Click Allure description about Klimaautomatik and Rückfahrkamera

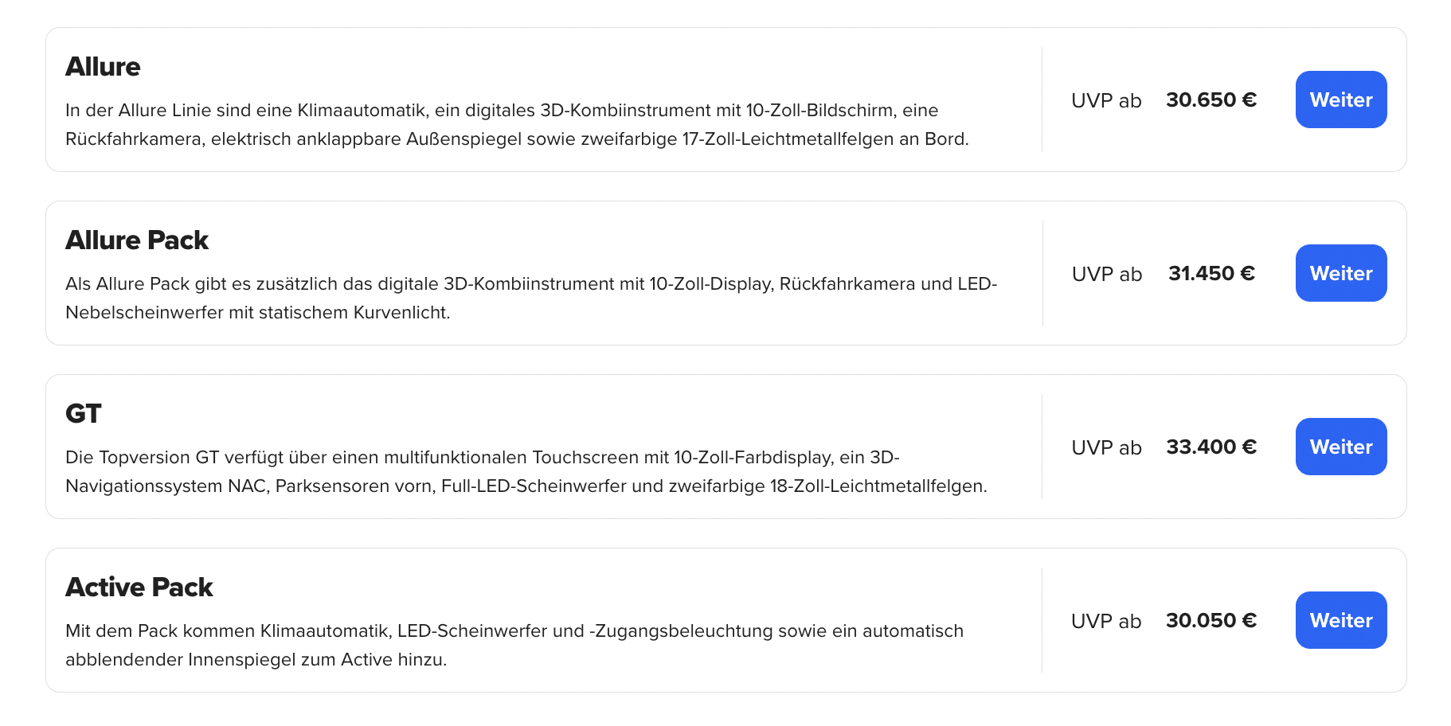[517, 124]
